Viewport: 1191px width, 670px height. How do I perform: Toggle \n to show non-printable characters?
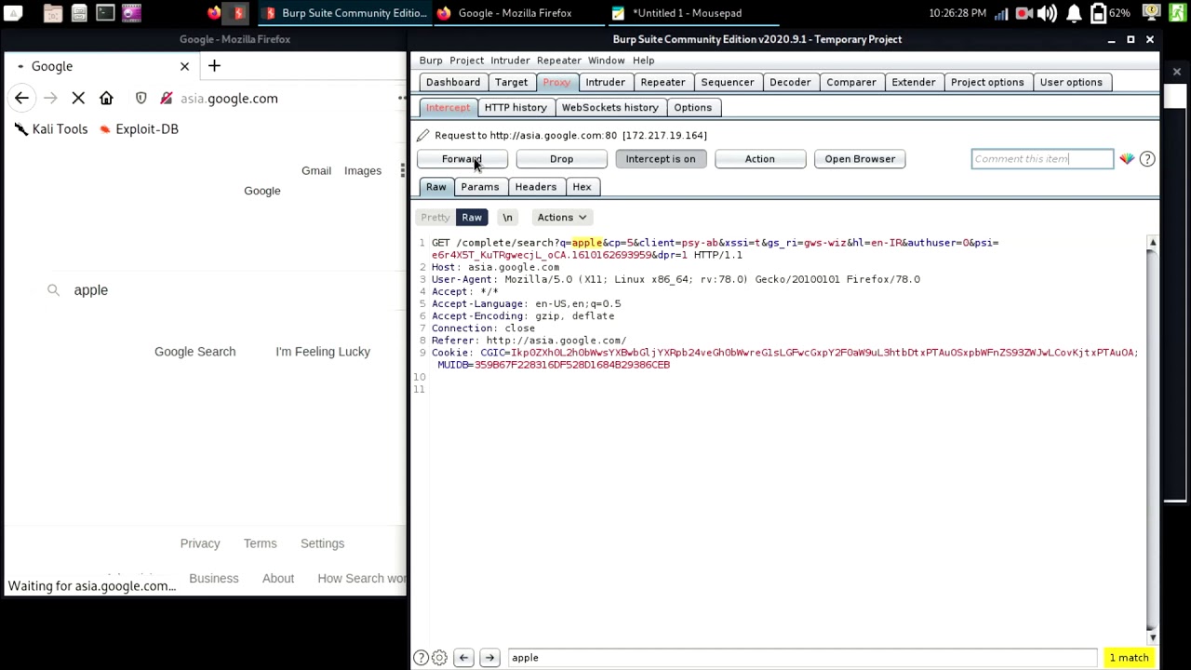pos(507,217)
